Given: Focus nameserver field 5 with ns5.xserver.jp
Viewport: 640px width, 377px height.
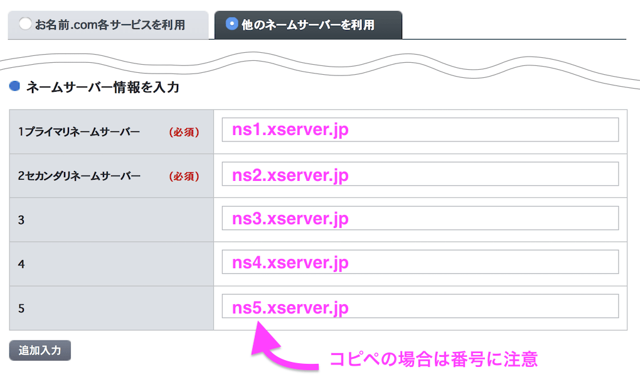Looking at the screenshot, I should 420,306.
